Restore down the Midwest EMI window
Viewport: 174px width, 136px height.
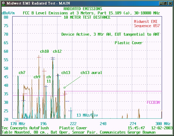165,3
